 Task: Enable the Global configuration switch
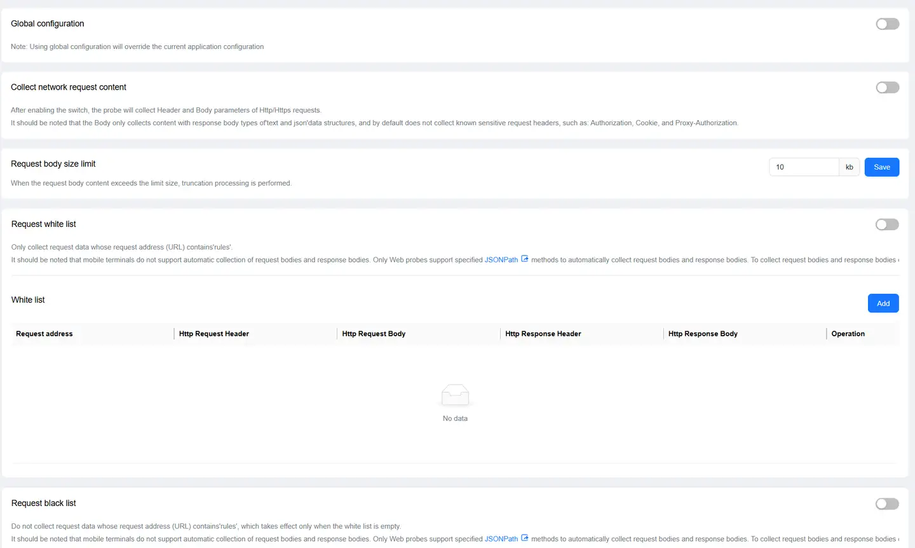(887, 24)
